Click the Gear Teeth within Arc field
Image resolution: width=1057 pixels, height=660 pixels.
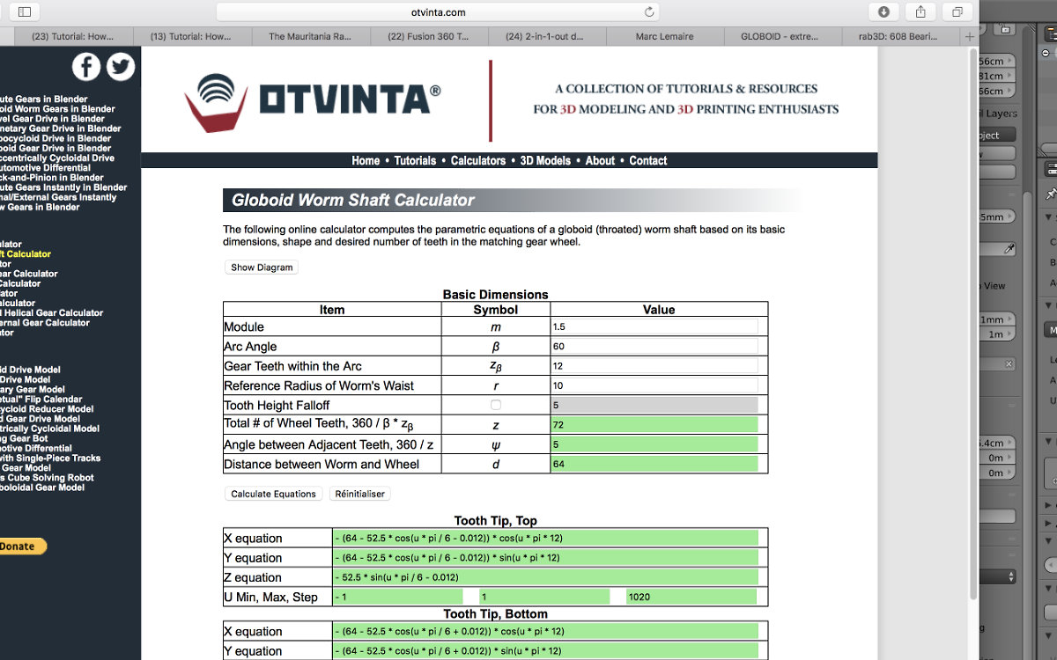(654, 365)
